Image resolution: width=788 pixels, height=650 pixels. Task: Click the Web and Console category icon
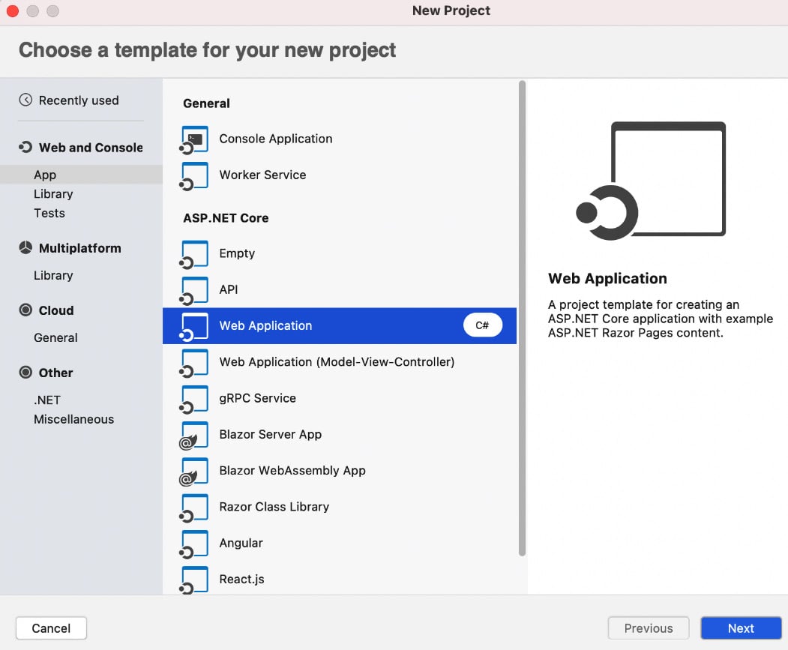pyautogui.click(x=25, y=147)
